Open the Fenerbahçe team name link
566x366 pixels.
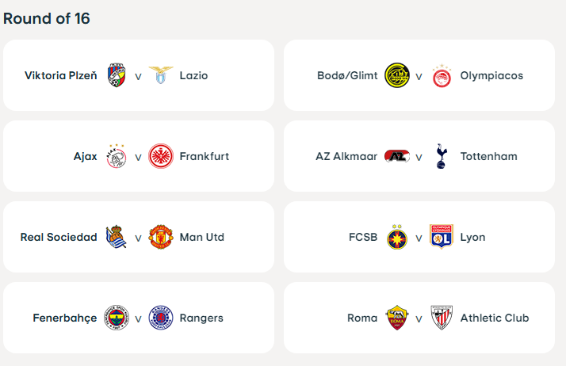click(x=65, y=318)
